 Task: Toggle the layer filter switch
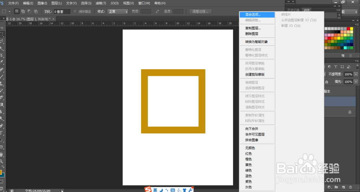[x=357, y=67]
